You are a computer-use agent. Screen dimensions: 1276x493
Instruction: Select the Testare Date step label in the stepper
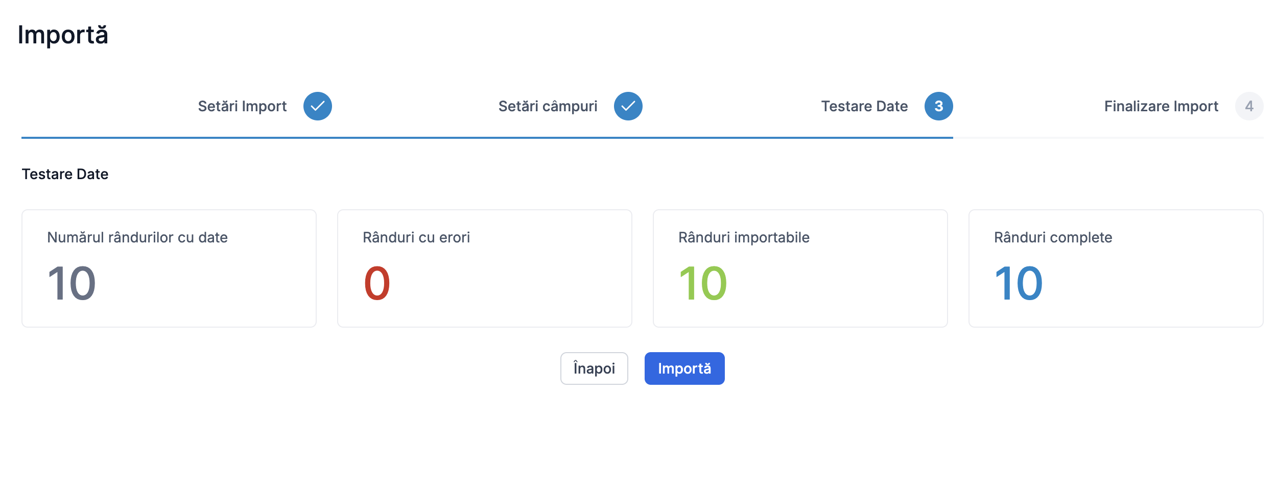coord(864,106)
